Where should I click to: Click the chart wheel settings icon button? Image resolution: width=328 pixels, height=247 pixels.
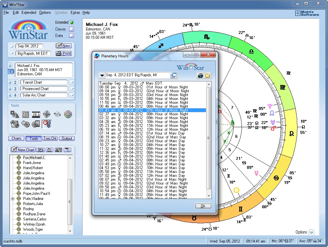click(67, 150)
